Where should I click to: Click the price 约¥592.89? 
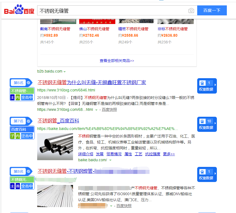49,35
